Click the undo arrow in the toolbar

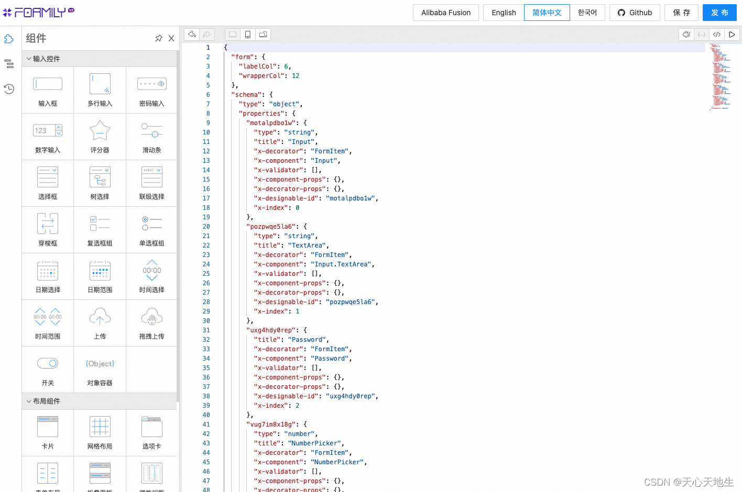pyautogui.click(x=191, y=34)
